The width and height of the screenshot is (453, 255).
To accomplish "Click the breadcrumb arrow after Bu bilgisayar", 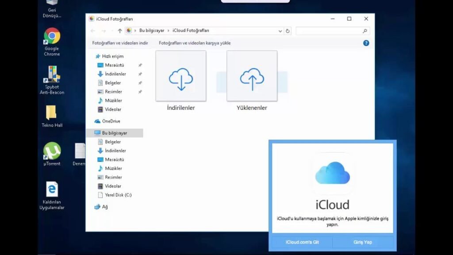I will tap(169, 31).
